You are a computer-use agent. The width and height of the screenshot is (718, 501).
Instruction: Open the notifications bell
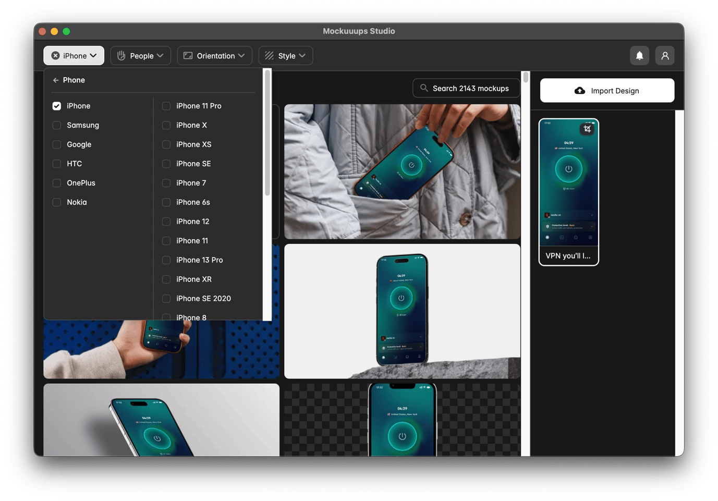tap(639, 56)
